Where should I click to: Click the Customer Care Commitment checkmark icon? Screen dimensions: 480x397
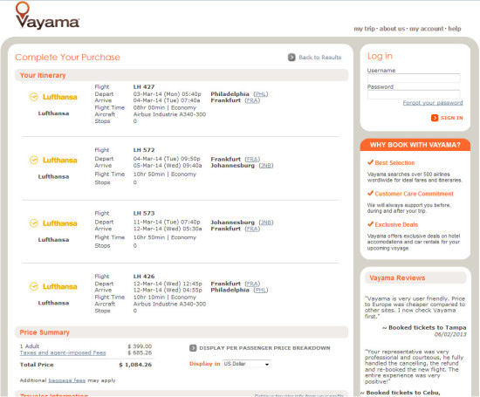[x=370, y=193]
